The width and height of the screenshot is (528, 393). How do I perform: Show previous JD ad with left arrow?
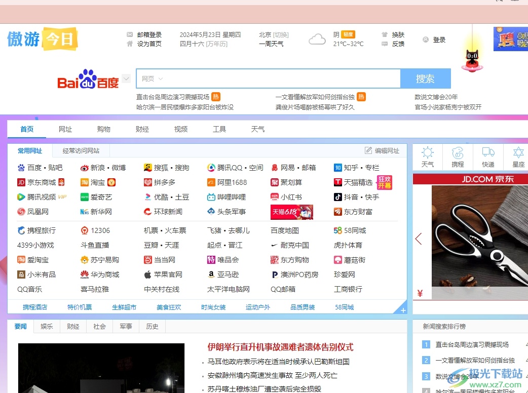(x=419, y=239)
